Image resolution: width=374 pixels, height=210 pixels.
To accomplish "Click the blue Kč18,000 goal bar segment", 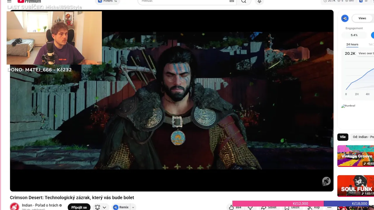I will 347,204.
